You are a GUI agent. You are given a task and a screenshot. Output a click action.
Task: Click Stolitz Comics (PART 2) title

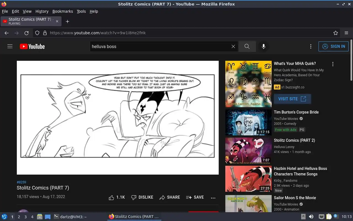[294, 140]
